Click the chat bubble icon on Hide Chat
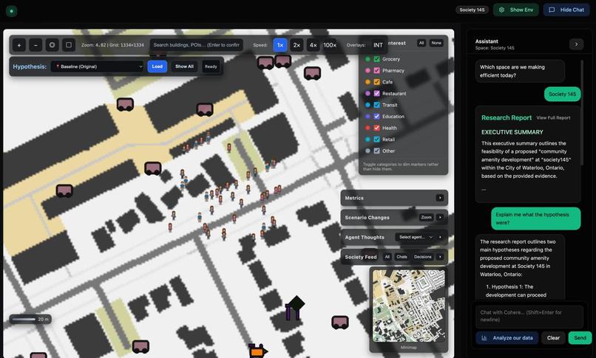This screenshot has width=596, height=358. [552, 10]
